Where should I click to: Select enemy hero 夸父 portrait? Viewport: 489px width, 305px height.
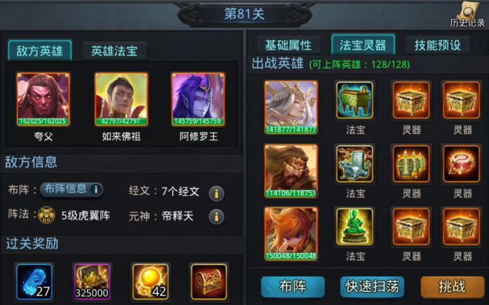tap(43, 100)
